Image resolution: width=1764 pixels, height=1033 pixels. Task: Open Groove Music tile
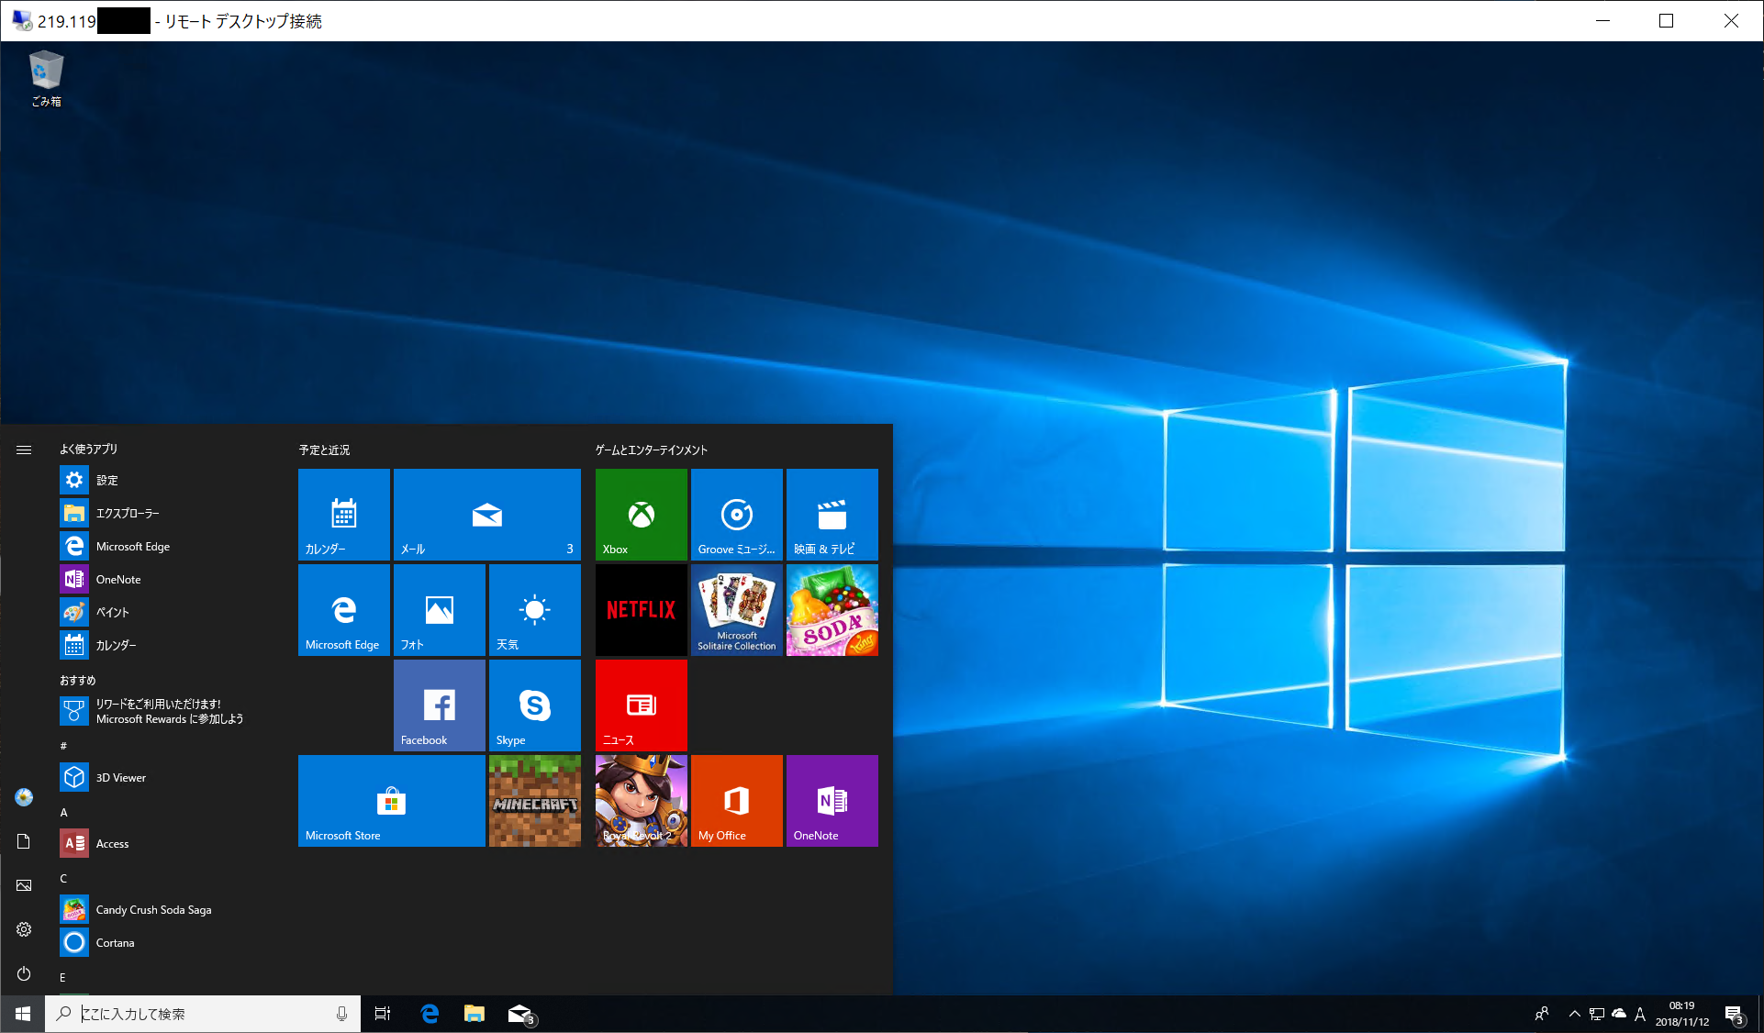[736, 514]
